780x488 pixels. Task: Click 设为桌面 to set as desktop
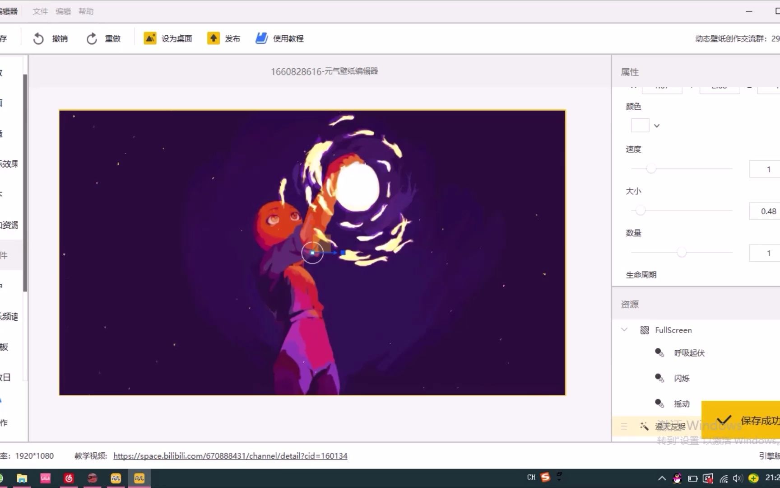(x=176, y=39)
